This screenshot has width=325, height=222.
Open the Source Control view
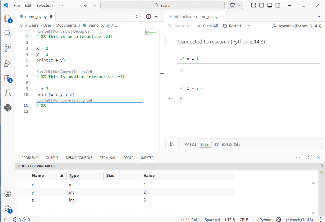[8, 48]
